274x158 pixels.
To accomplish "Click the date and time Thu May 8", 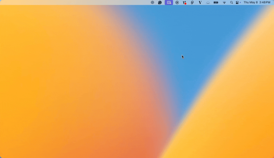I will coord(257,3).
